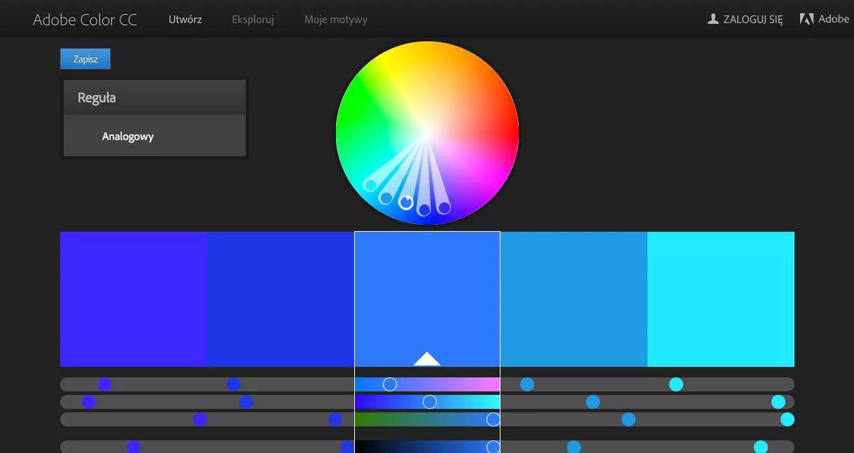This screenshot has height=453, width=854.
Task: Open the Utwórz tab
Action: pyautogui.click(x=185, y=20)
